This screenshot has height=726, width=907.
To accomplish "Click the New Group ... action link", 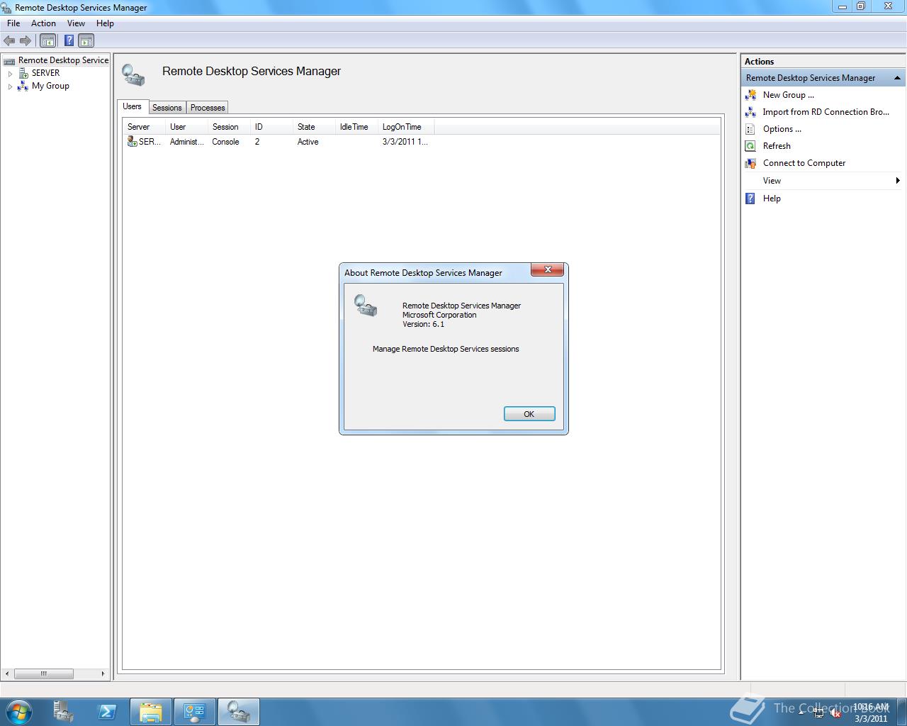I will click(788, 95).
